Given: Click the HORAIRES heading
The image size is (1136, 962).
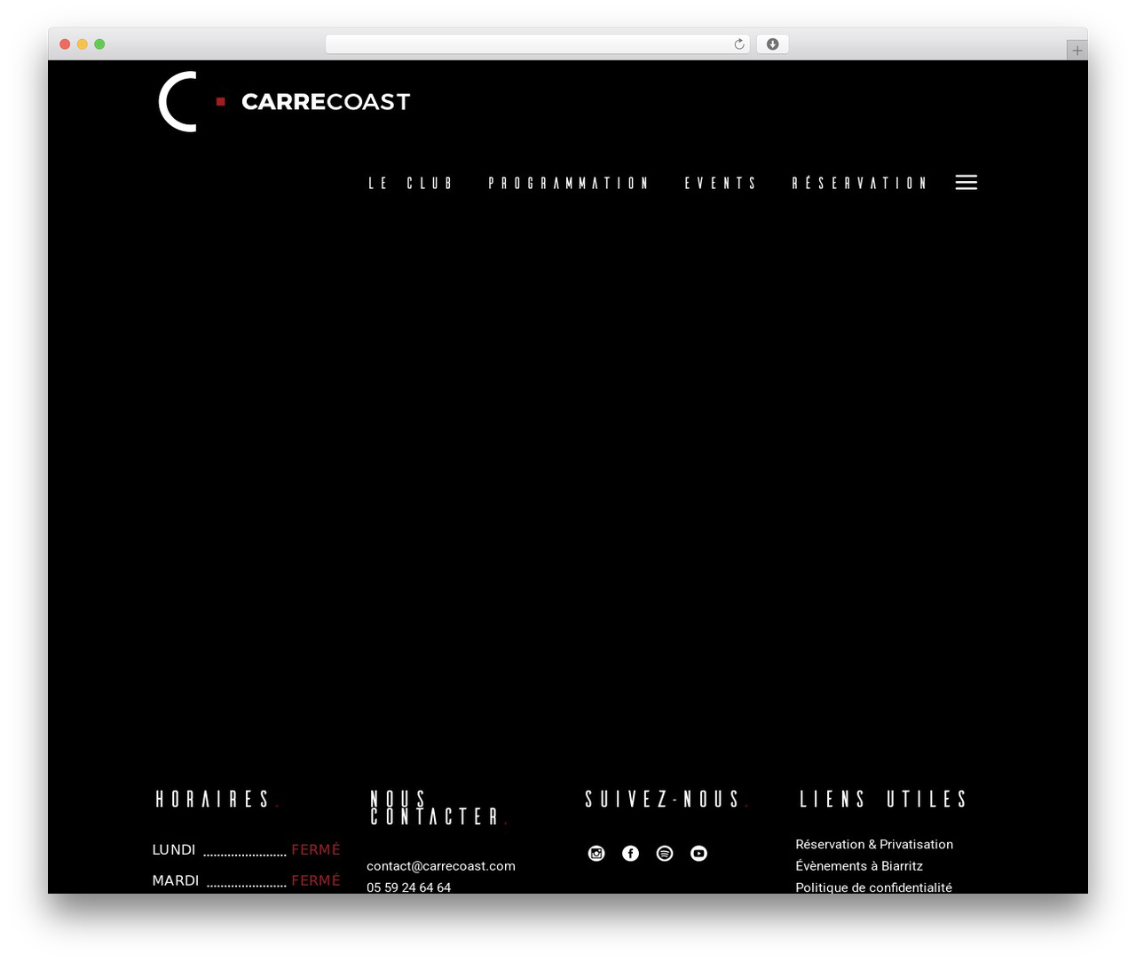Looking at the screenshot, I should [x=217, y=800].
